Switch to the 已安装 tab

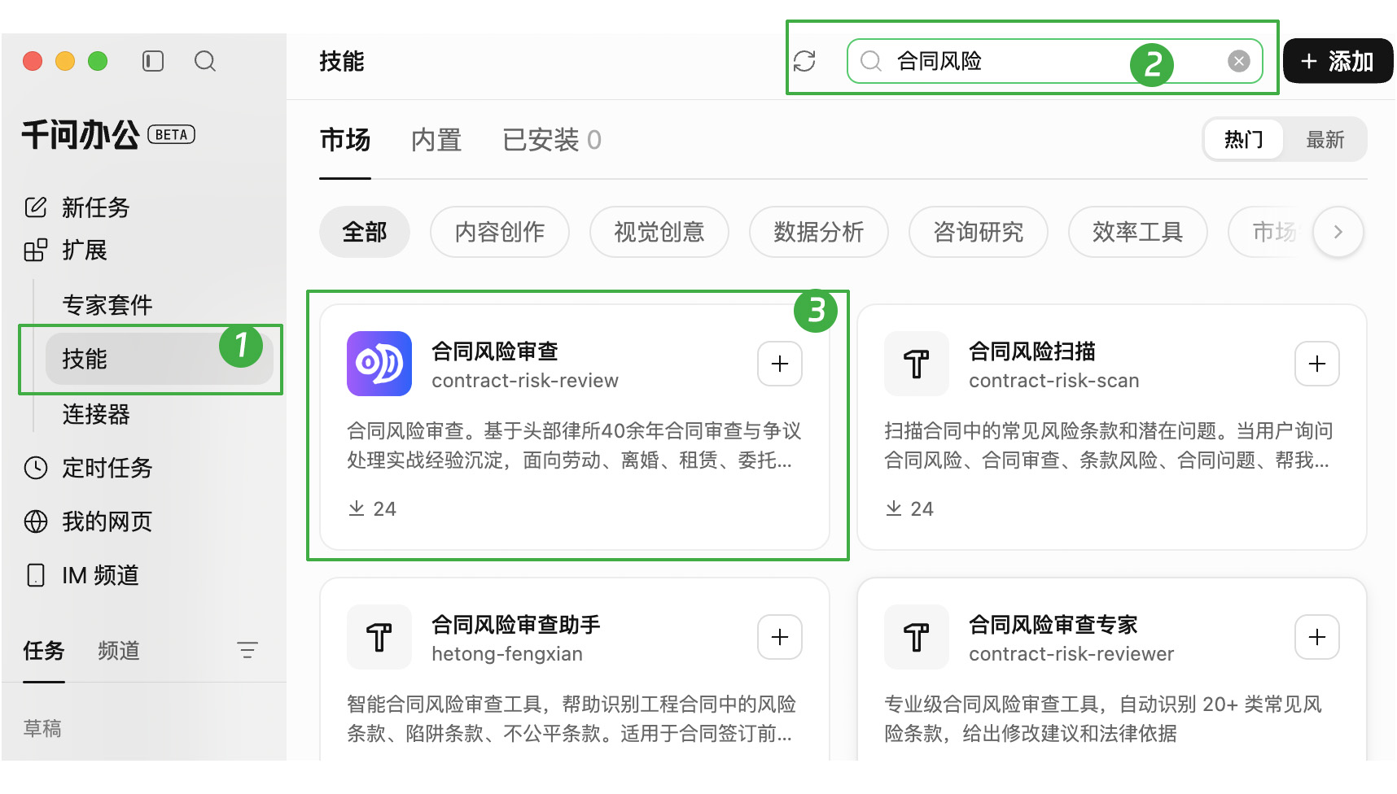(x=552, y=140)
